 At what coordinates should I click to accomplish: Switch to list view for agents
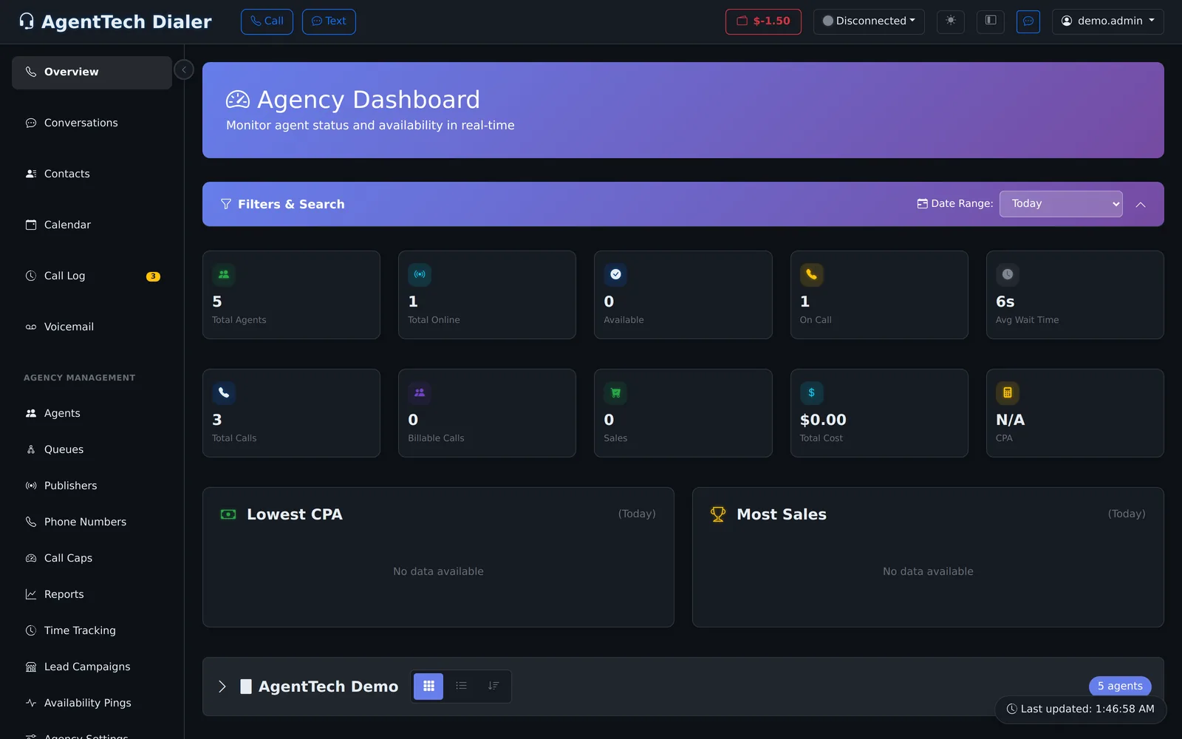pos(461,686)
